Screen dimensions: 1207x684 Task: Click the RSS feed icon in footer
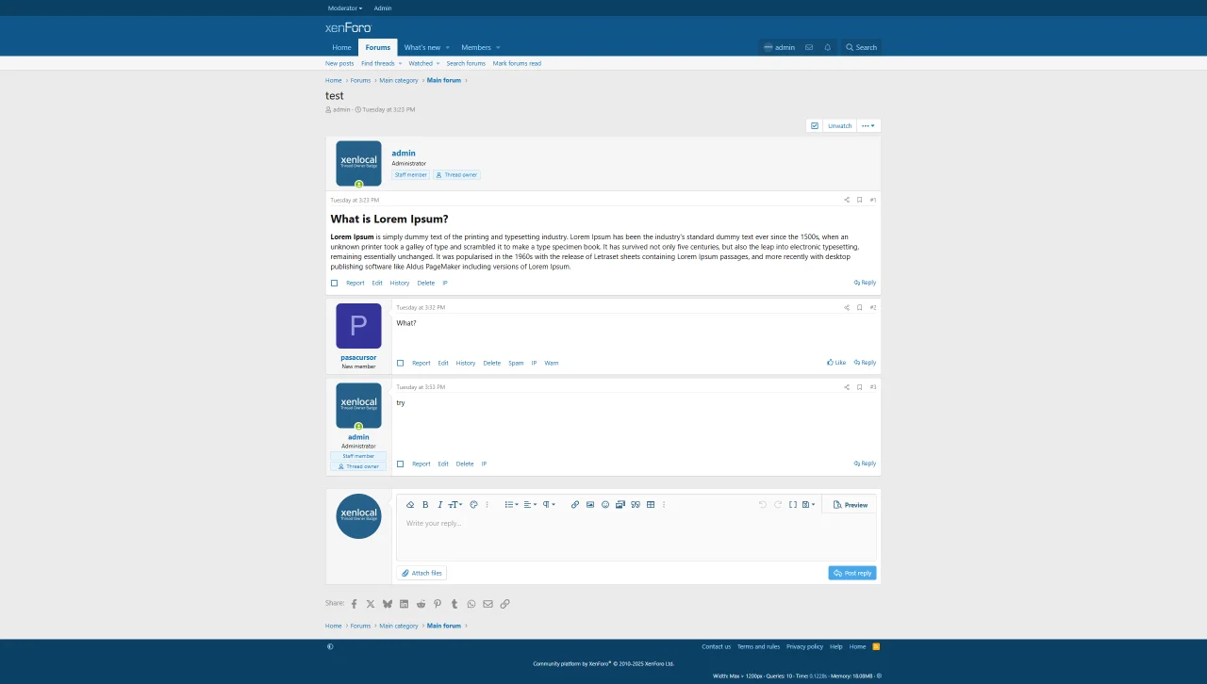coord(876,646)
